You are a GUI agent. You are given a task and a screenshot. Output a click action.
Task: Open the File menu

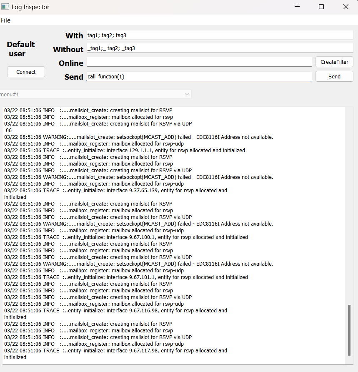pyautogui.click(x=5, y=20)
